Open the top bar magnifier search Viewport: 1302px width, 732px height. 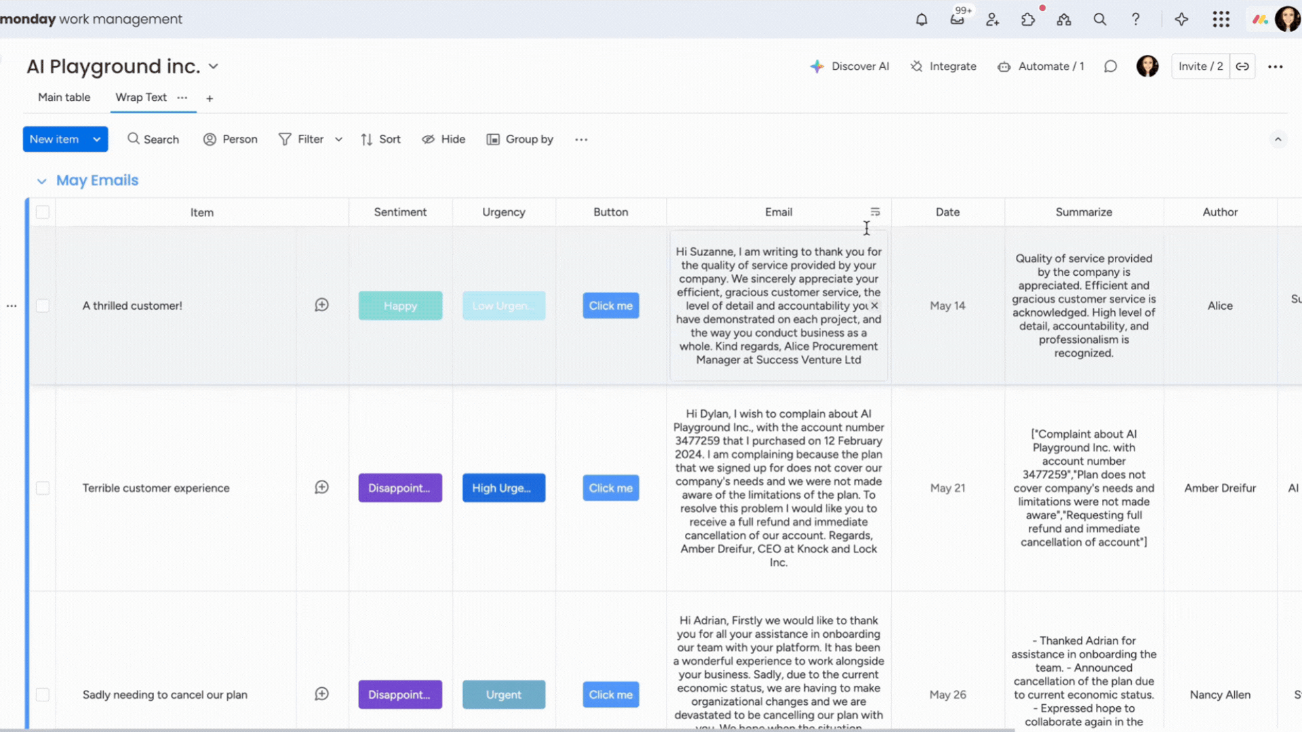pos(1100,19)
